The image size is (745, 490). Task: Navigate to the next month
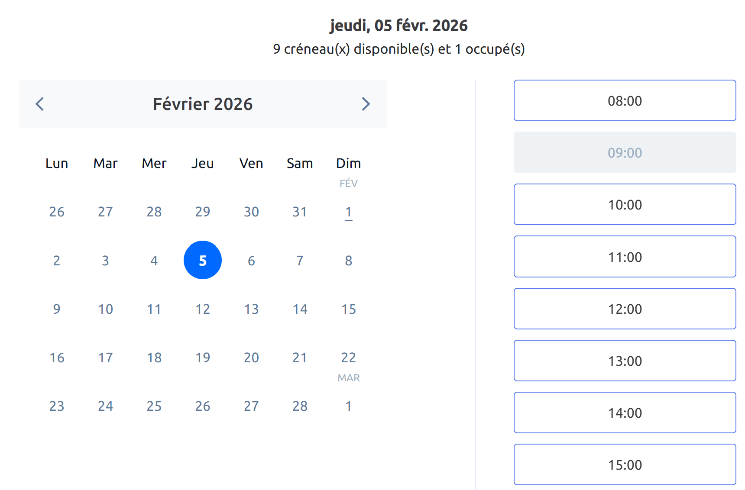(x=366, y=104)
